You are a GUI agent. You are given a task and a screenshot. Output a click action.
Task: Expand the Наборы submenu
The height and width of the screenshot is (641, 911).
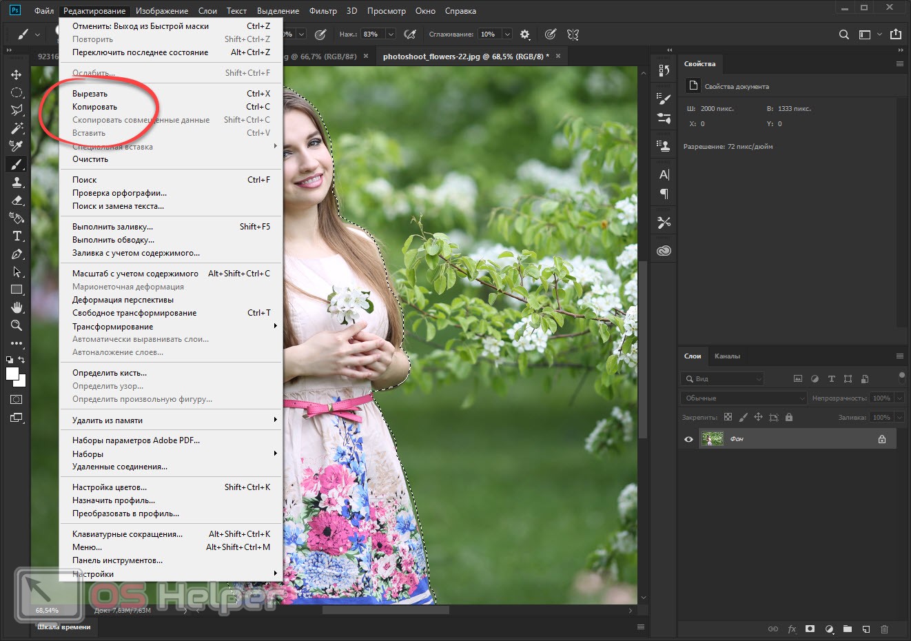pos(171,454)
